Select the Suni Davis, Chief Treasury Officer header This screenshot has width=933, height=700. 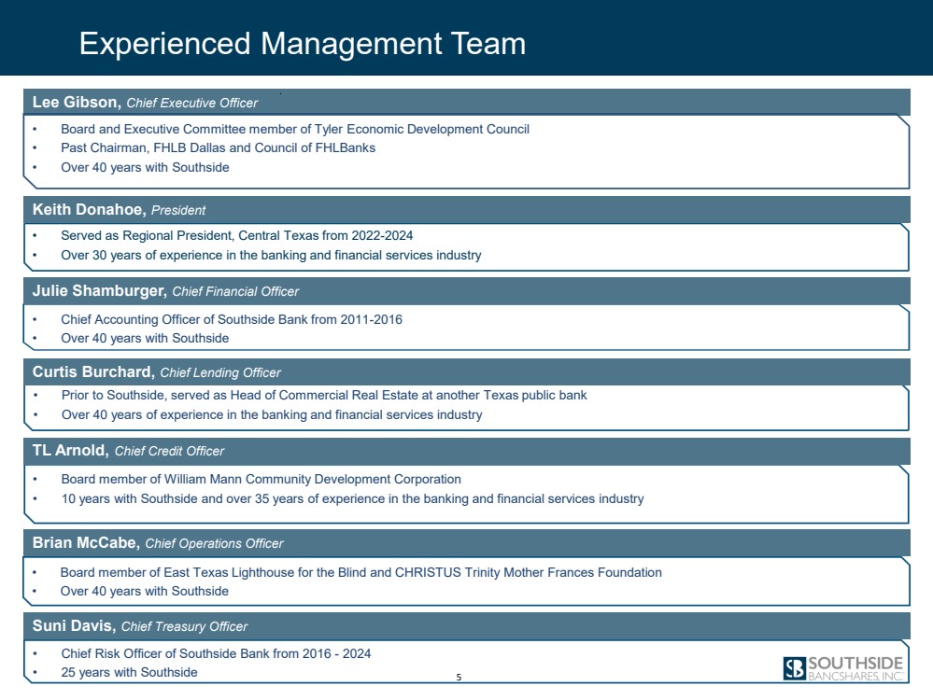140,626
